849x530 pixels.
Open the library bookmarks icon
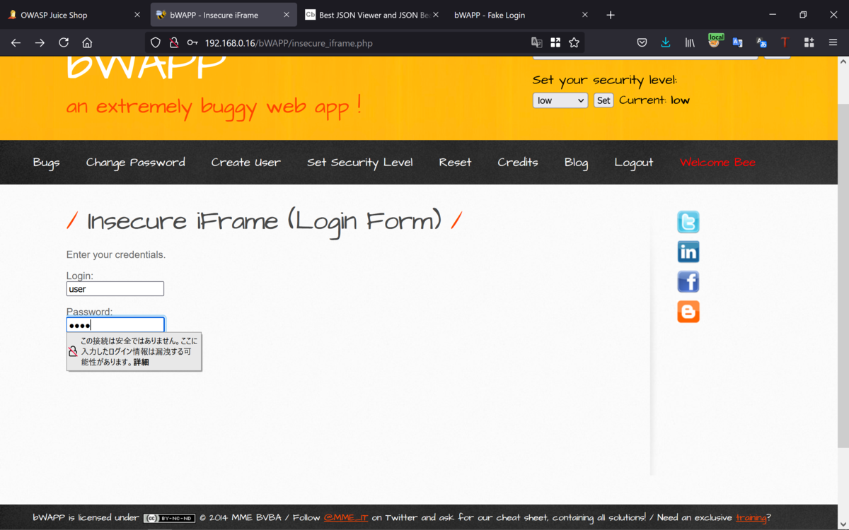(x=690, y=43)
